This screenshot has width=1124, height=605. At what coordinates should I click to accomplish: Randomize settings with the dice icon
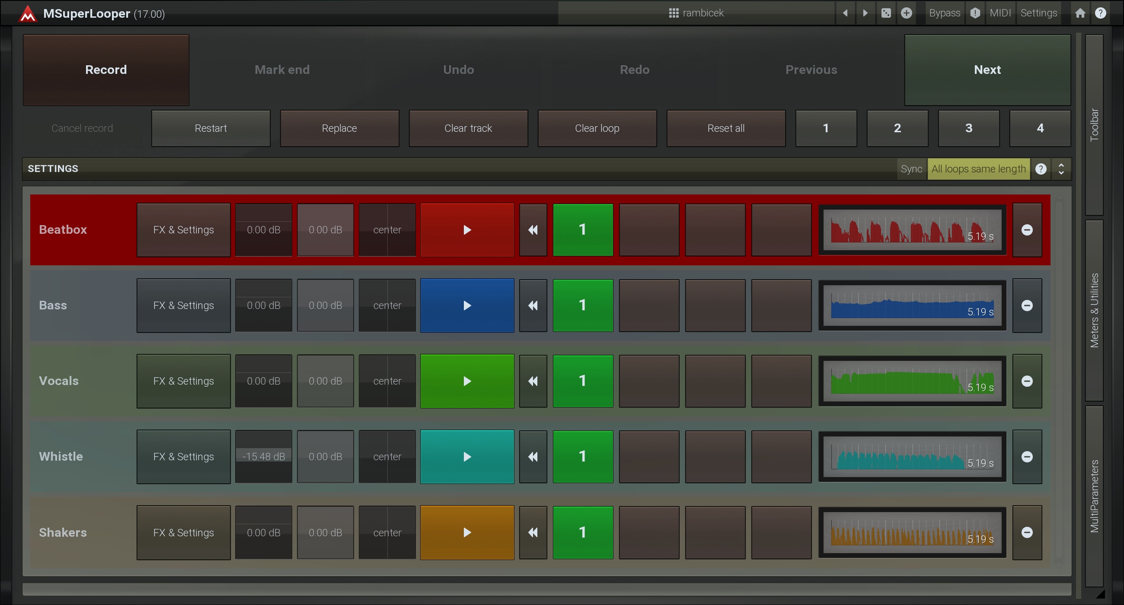[886, 13]
